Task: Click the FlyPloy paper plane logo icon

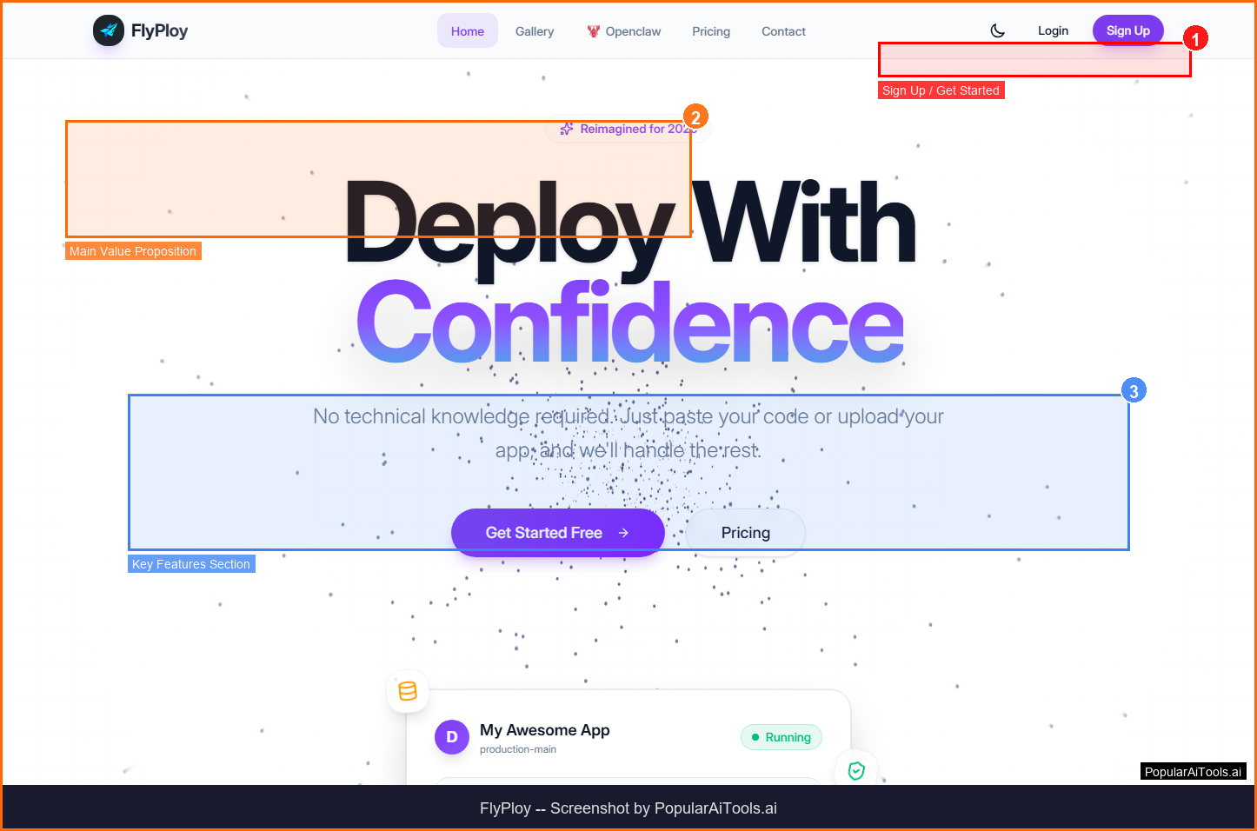Action: point(109,30)
